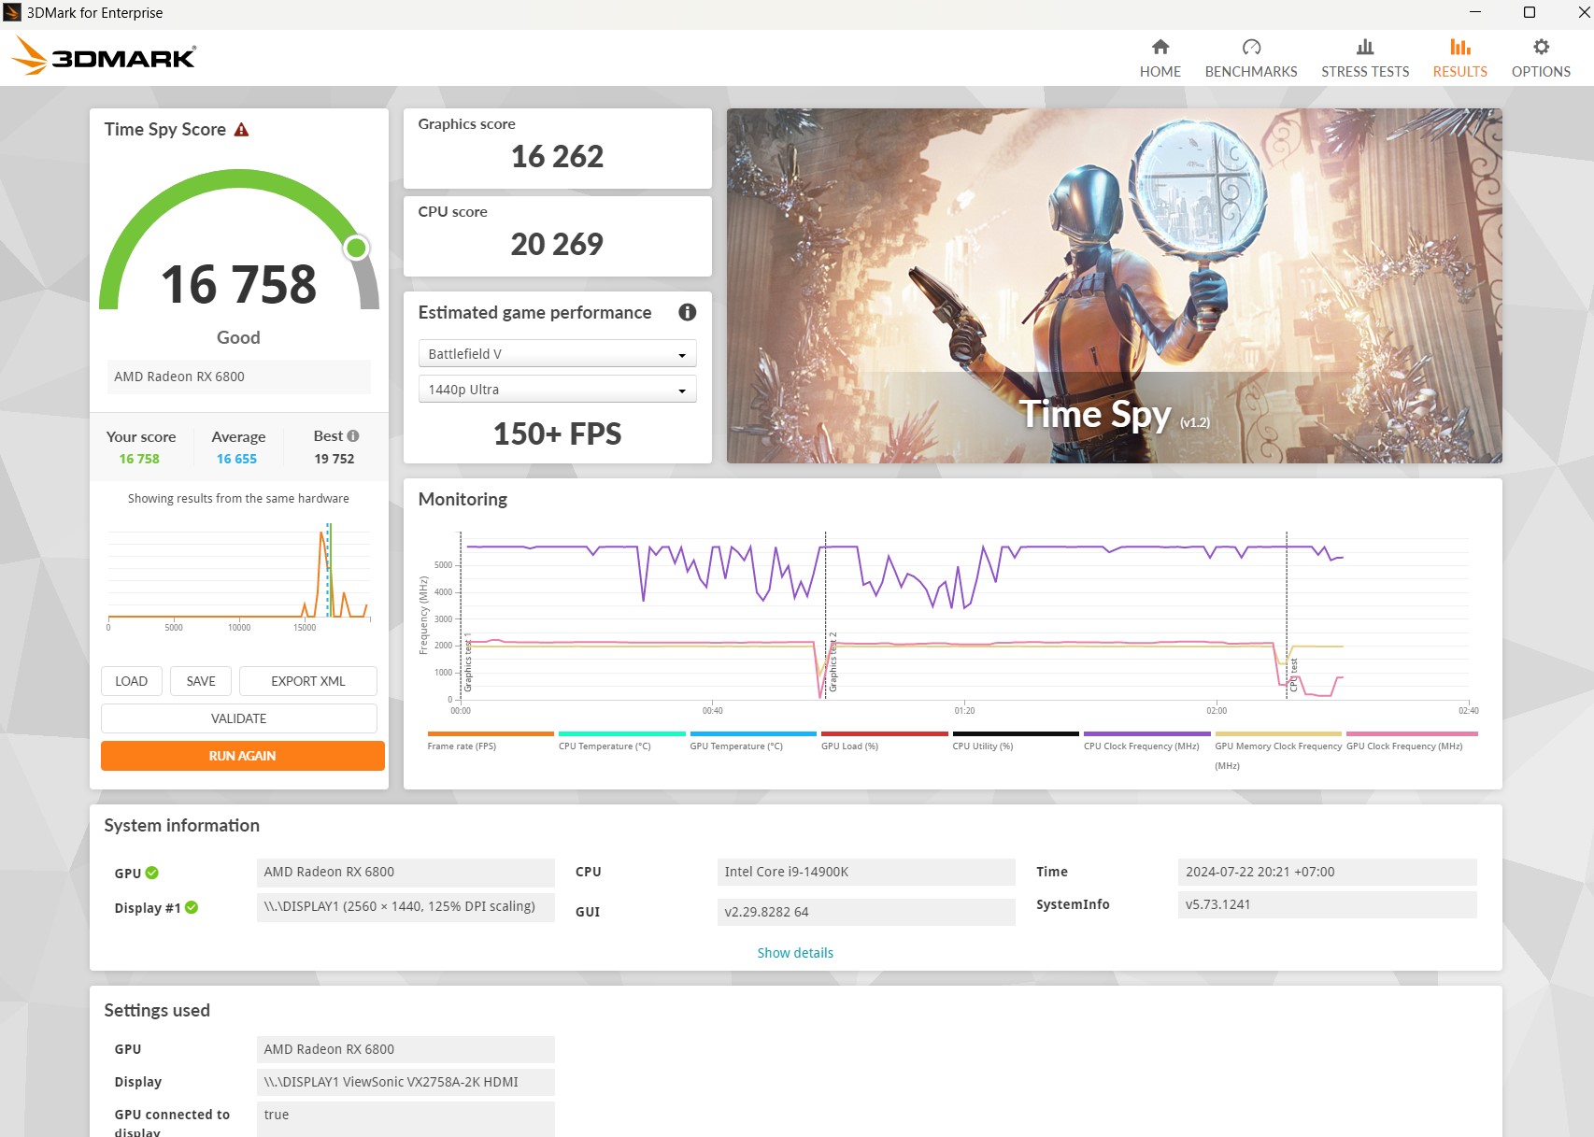Click the Time Spy hero image

(1114, 285)
